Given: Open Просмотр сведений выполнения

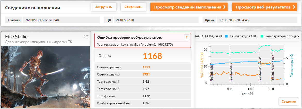Looking at the screenshot, I should pyautogui.click(x=189, y=7).
